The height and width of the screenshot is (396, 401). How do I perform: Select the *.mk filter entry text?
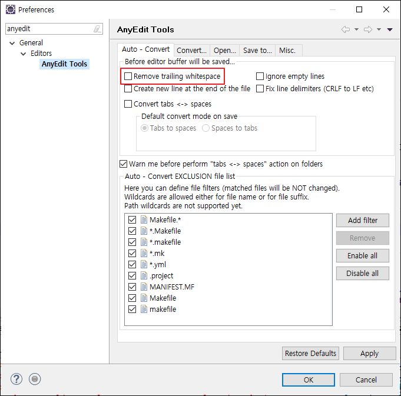click(x=157, y=253)
